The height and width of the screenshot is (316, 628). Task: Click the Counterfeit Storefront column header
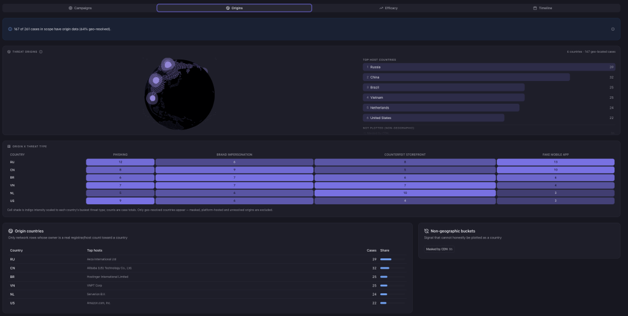[405, 155]
